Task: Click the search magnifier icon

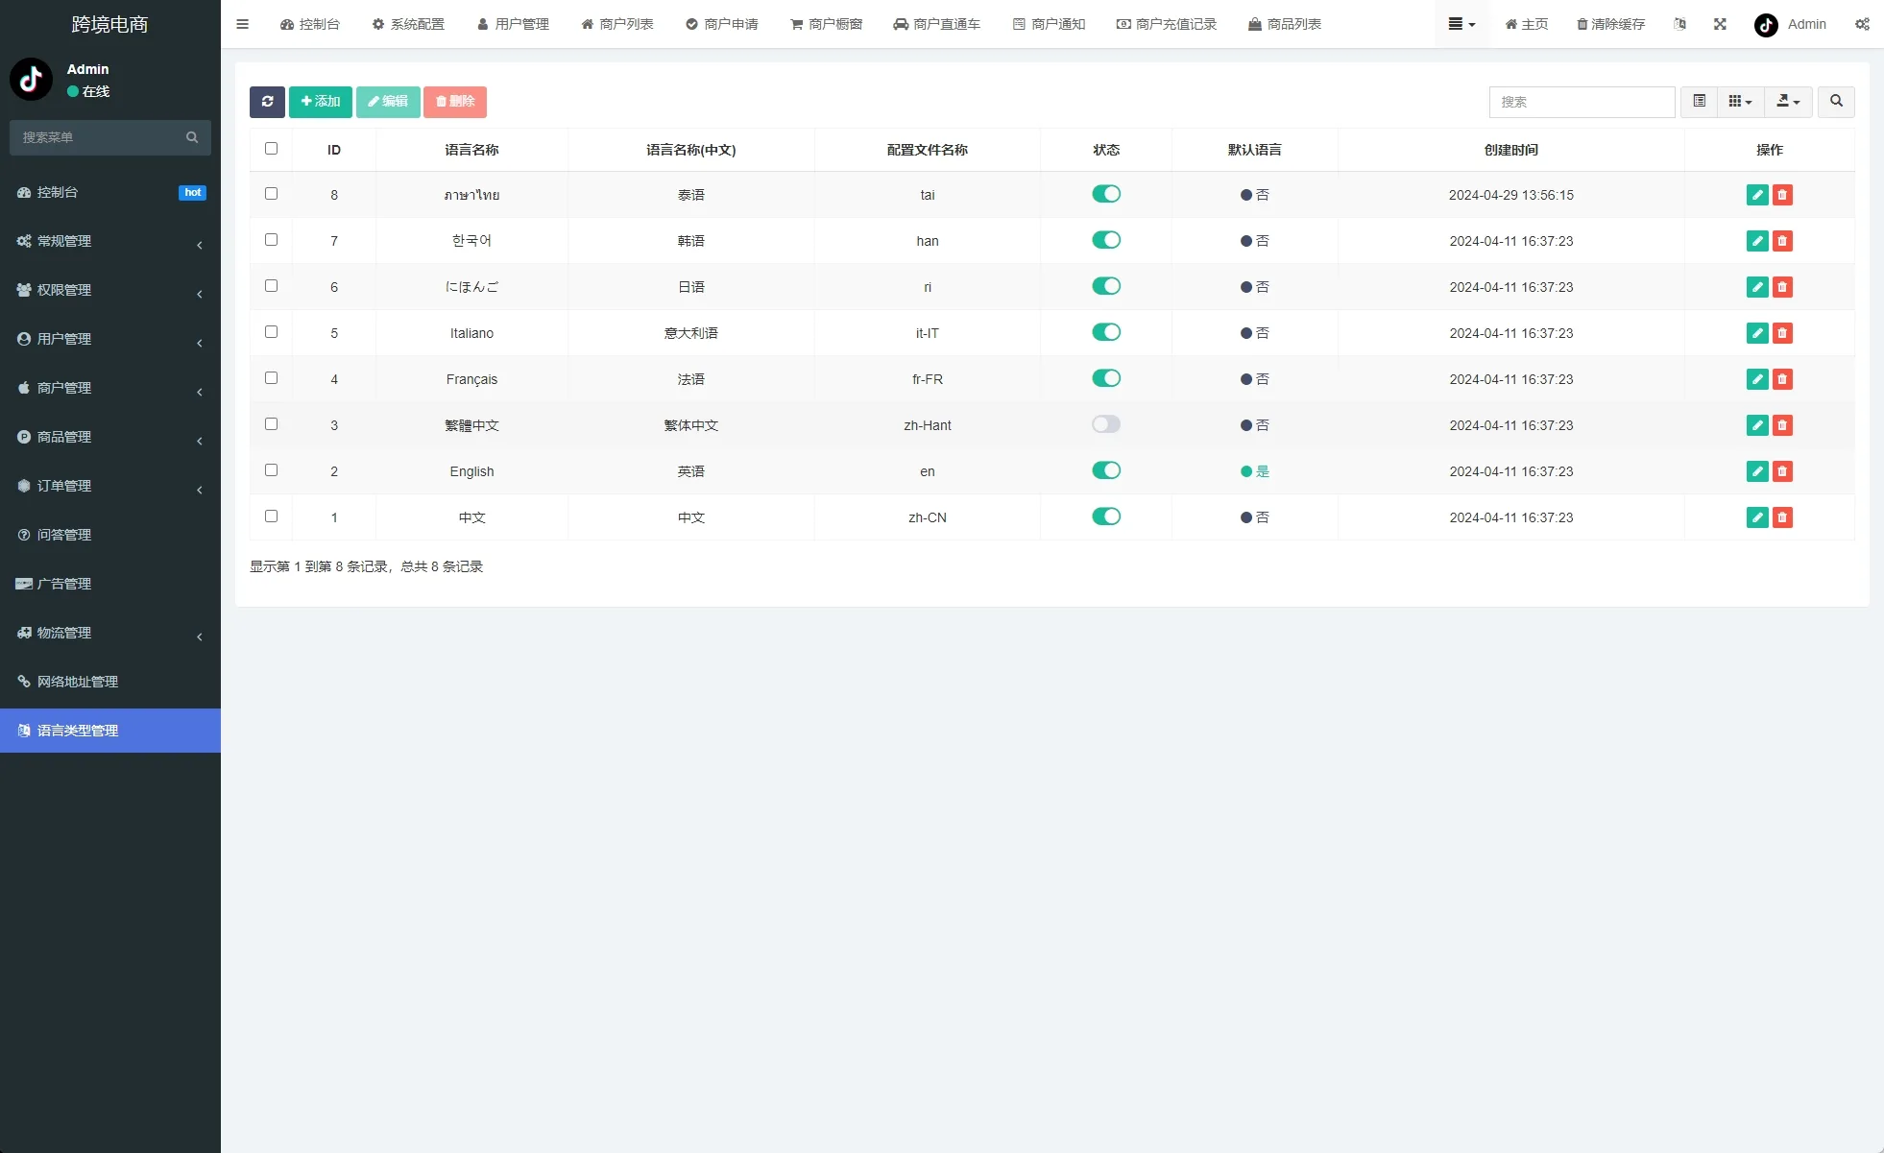Action: [x=1836, y=102]
